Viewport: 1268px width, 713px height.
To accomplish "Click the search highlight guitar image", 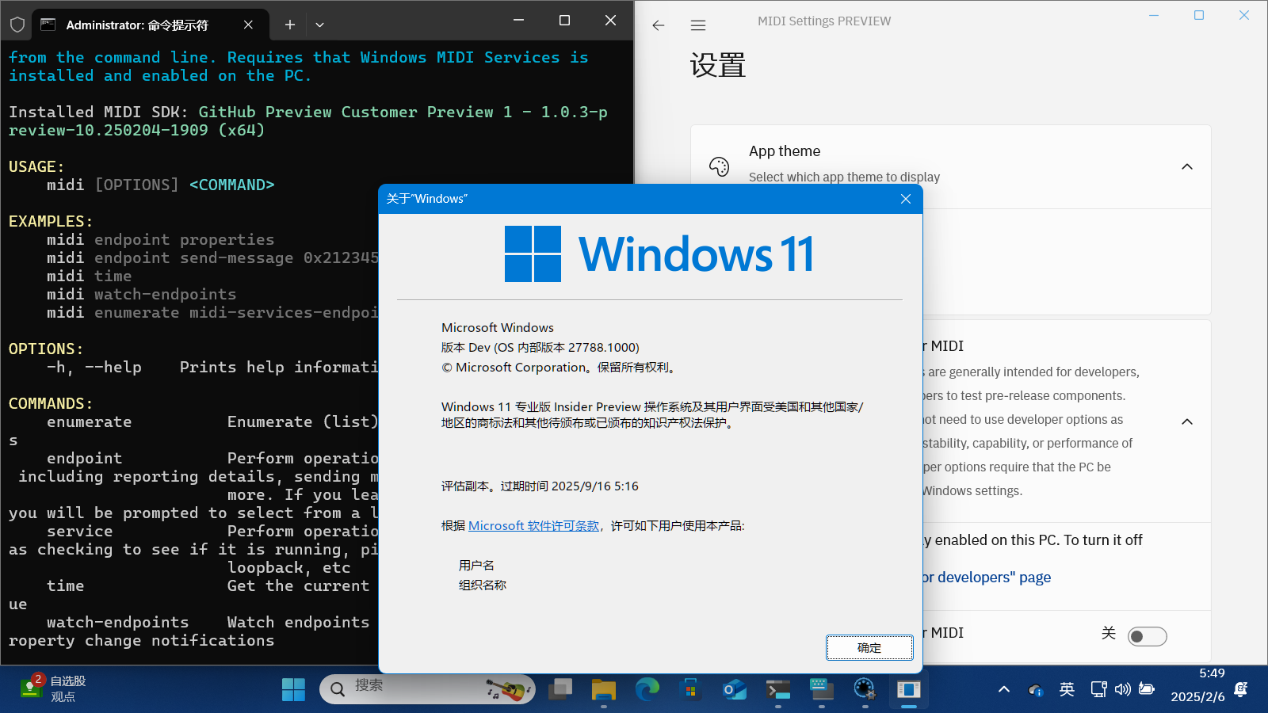I will pos(509,689).
